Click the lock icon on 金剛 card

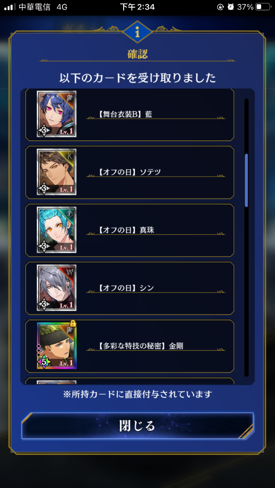coord(74,324)
